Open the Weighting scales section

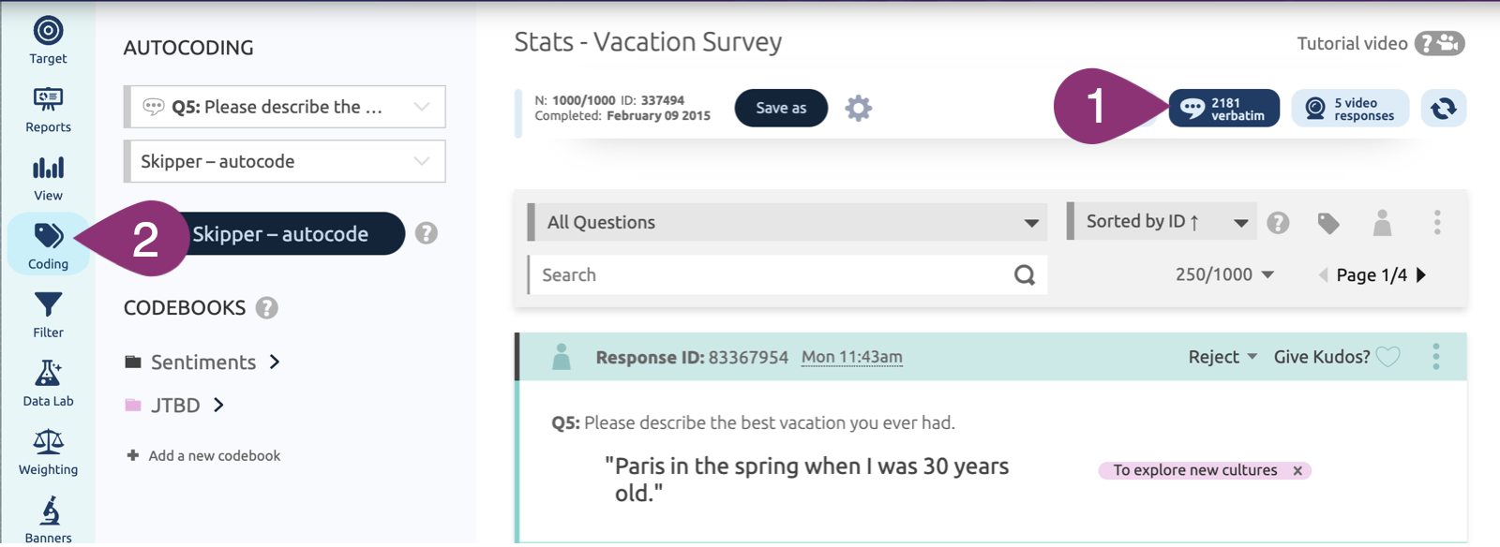[48, 451]
